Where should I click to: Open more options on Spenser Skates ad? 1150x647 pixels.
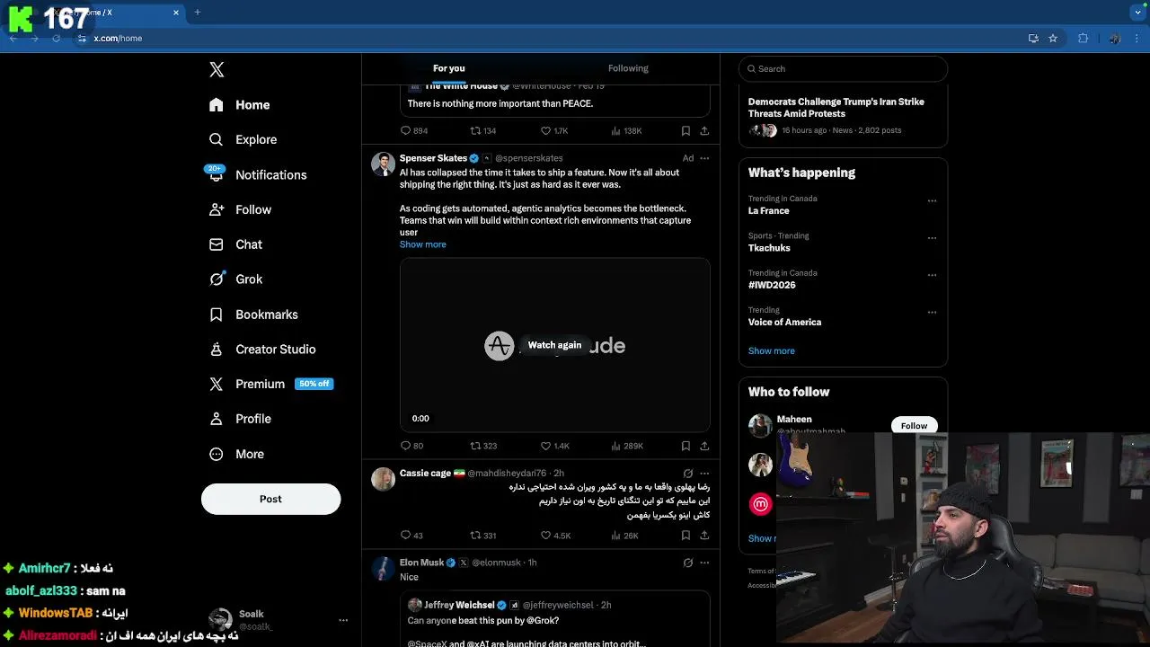704,158
